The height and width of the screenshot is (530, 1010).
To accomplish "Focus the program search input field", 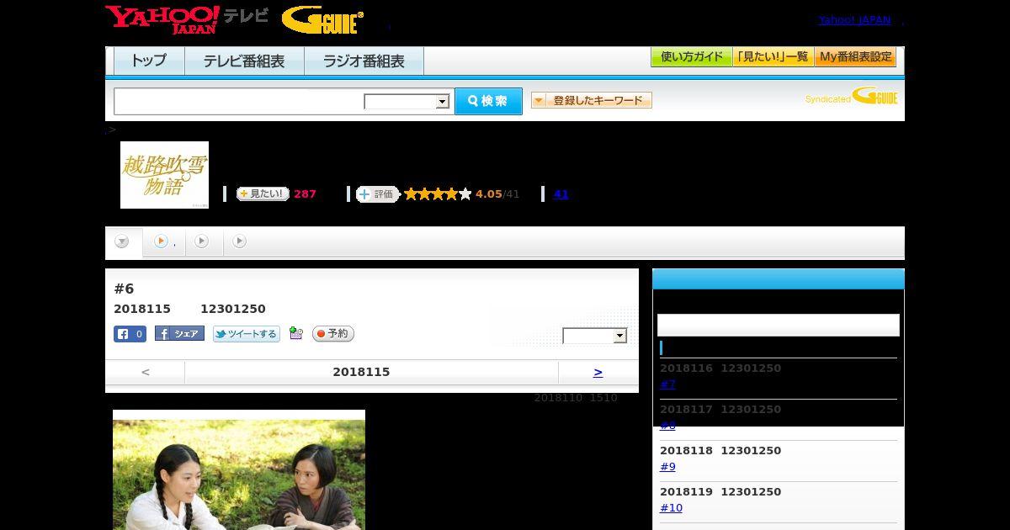I will coord(238,101).
